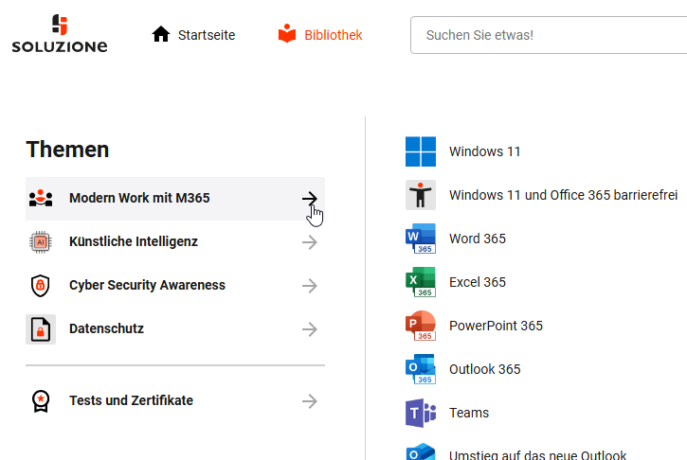Open Windows 11 und Office 365 barrierefrei

point(564,195)
